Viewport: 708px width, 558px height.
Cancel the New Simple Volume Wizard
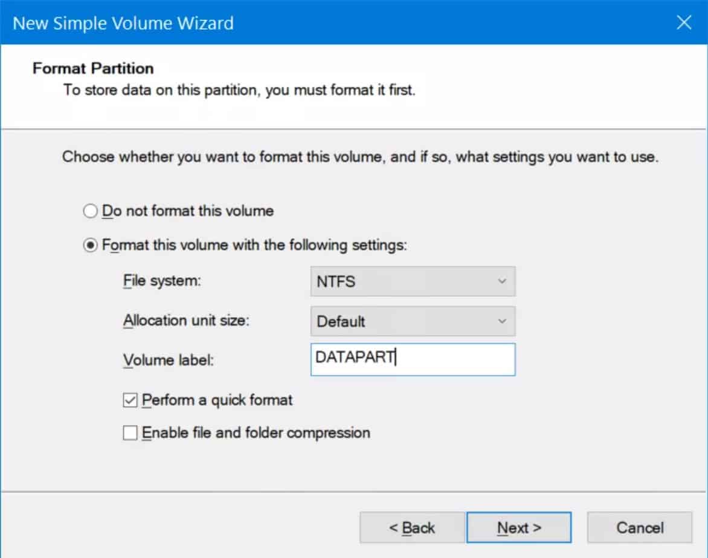[639, 527]
